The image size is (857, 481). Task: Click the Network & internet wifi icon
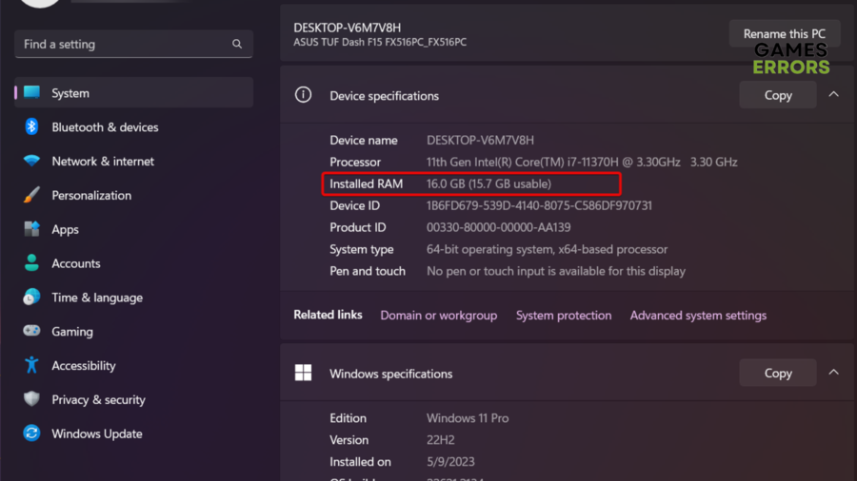coord(31,162)
